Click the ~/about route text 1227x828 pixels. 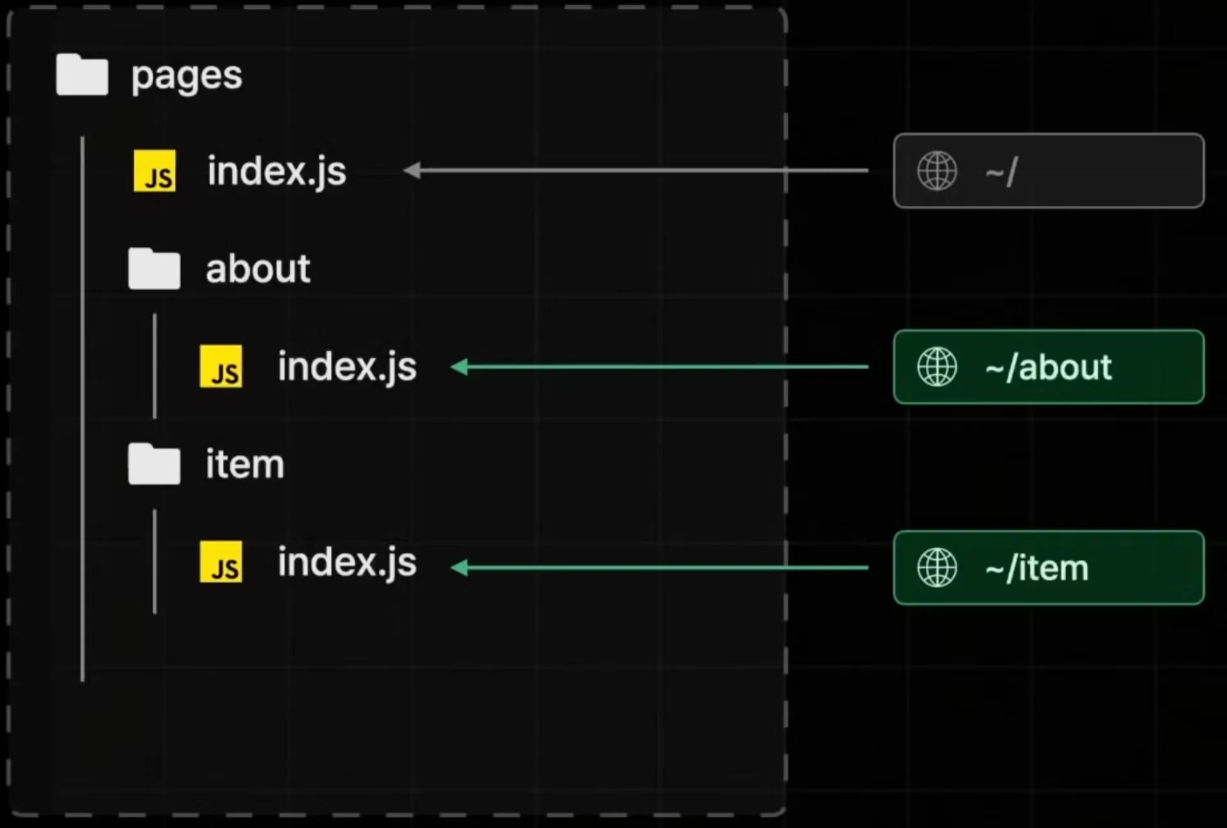point(1048,367)
